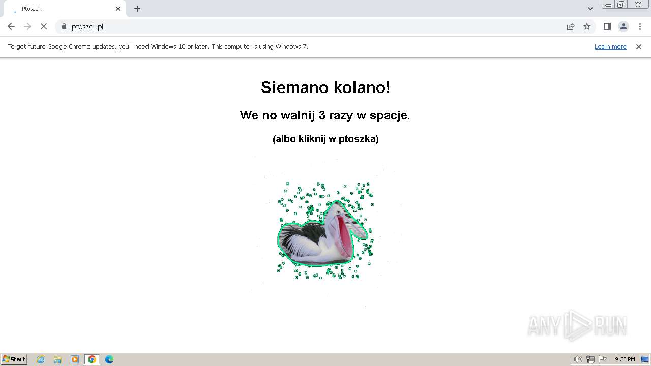
Task: Click the show desktop tray icon
Action: [x=645, y=359]
